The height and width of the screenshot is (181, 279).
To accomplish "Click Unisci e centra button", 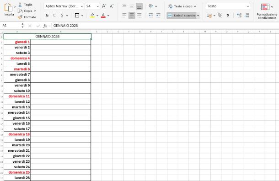I will (182, 16).
